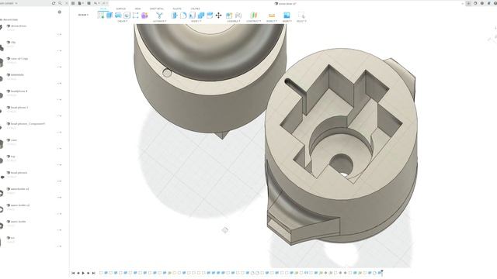This screenshot has height=279, width=497.
Task: Click the Insert image icon
Action: [287, 15]
